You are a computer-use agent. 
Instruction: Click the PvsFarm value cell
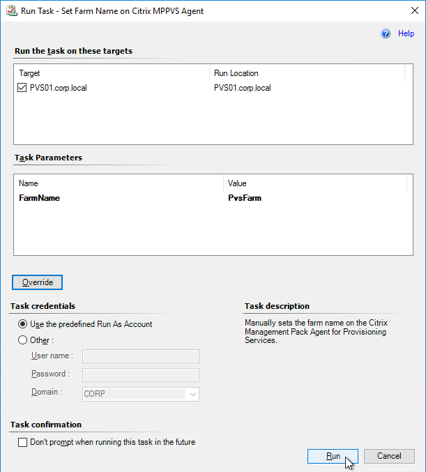245,198
